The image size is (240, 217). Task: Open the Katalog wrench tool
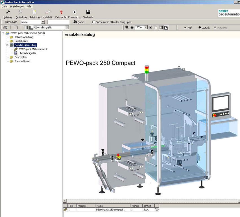click(x=8, y=12)
